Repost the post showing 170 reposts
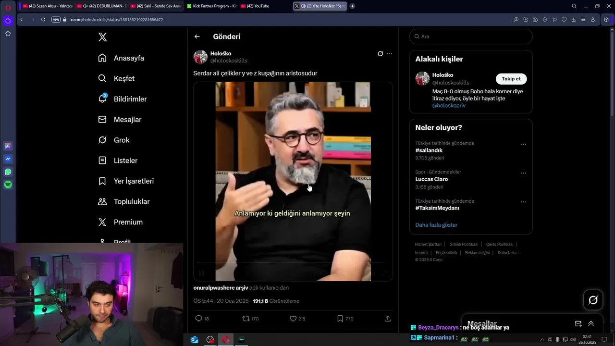 point(250,319)
